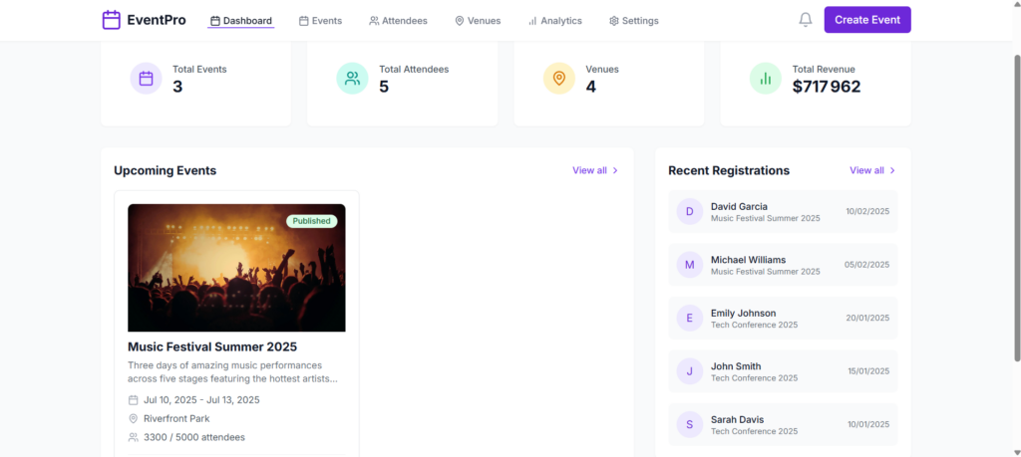Click the Music Festival concert thumbnail image
1021x457 pixels.
point(236,268)
